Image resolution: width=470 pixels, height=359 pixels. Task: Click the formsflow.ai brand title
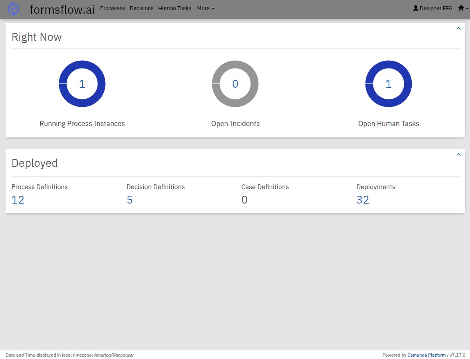62,9
